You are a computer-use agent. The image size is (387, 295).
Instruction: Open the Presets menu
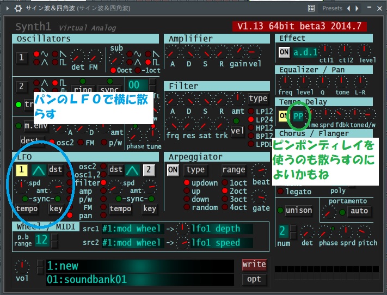click(x=332, y=8)
